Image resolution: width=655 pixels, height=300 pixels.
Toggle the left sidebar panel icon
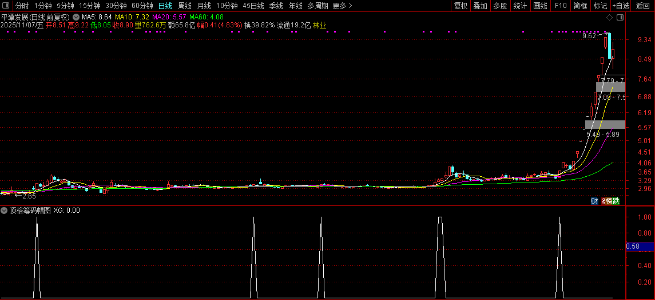[x=5, y=6]
